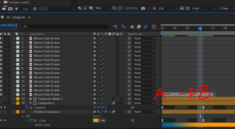235x129 pixels.
Task: Click the preview time 0;00;09;16 field
Action: [131, 8]
